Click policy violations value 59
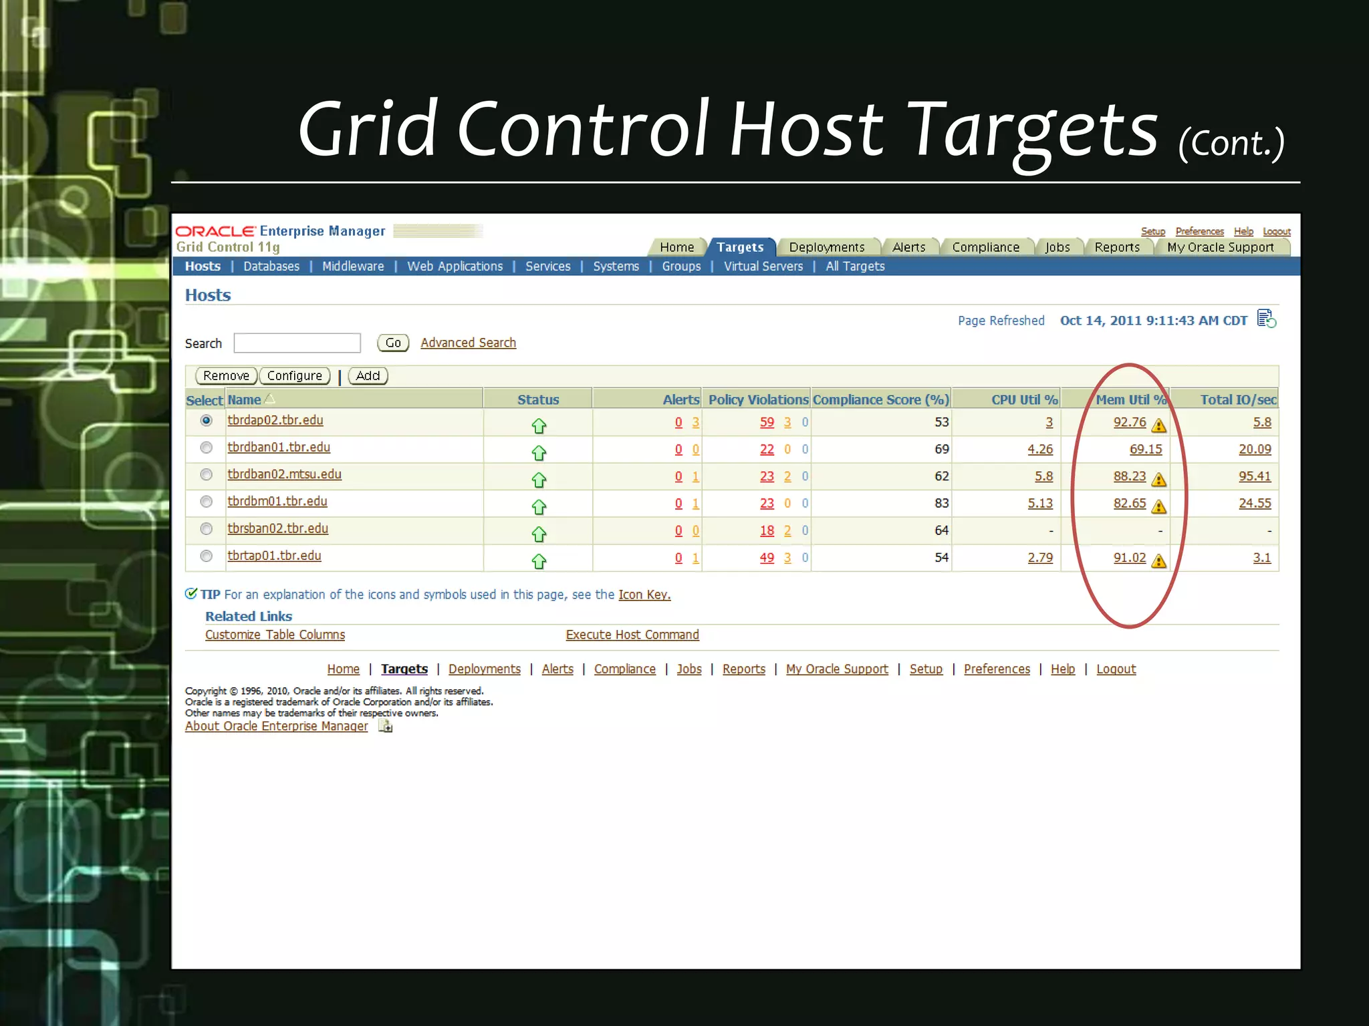Screen dimensions: 1369x1026 click(767, 422)
